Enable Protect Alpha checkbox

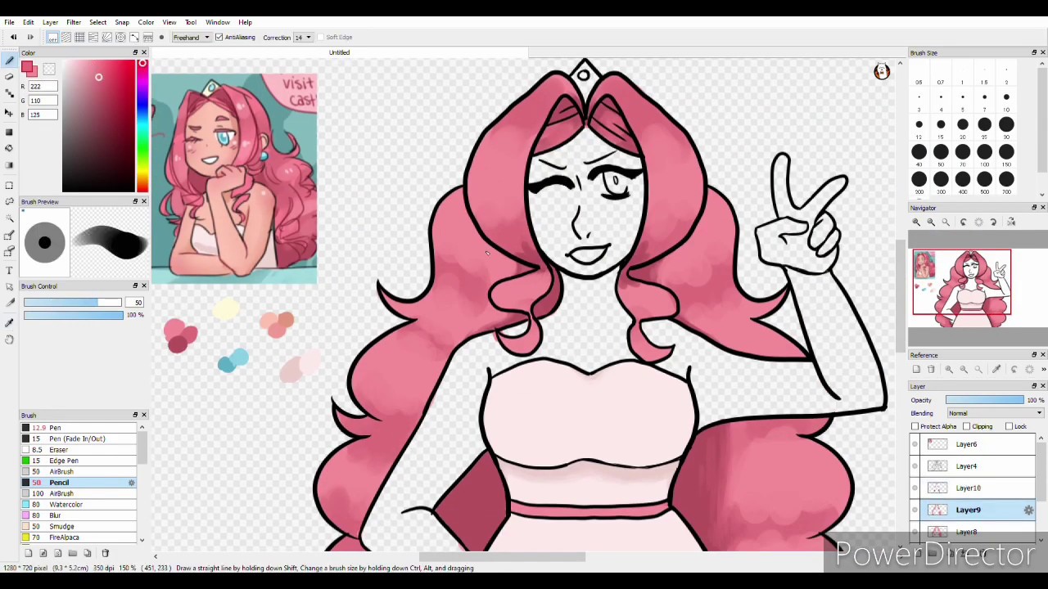click(x=915, y=426)
